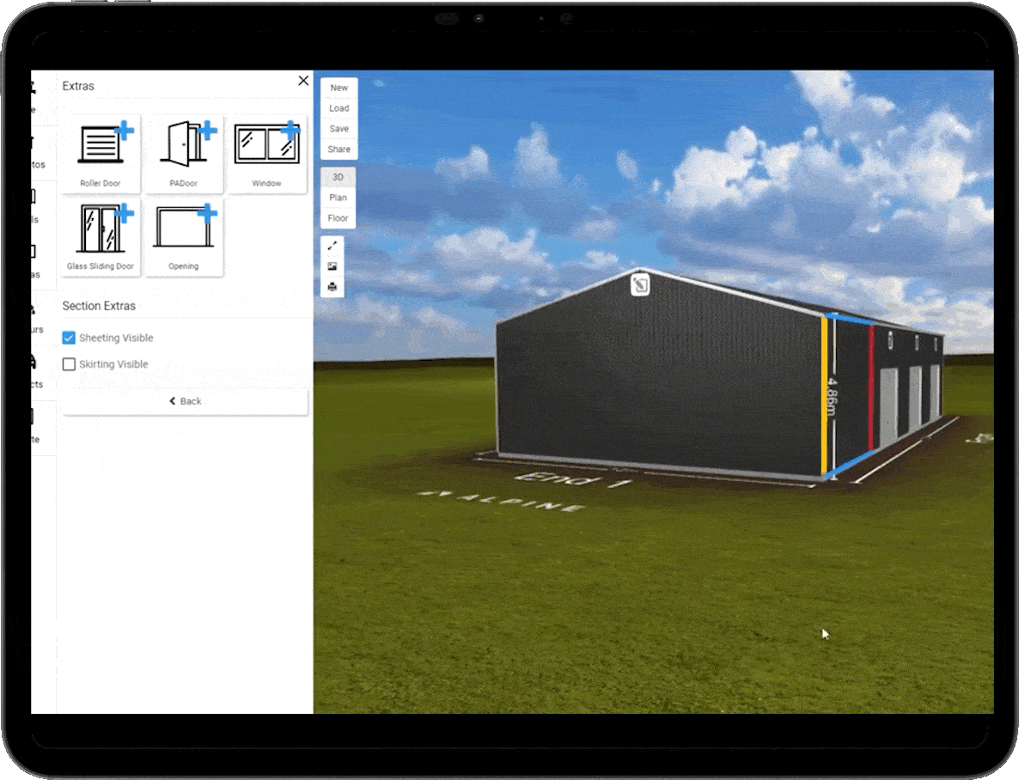Add a Glass Sliding Door
1019x780 pixels.
point(101,237)
